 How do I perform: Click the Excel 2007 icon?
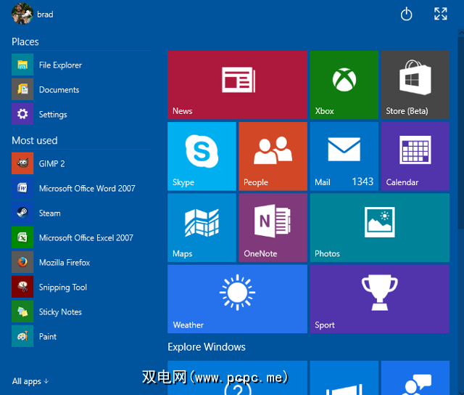coord(22,237)
